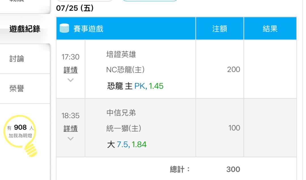The image size is (306, 180).
Task: Click the 培證英雄 team name
Action: 121,54
